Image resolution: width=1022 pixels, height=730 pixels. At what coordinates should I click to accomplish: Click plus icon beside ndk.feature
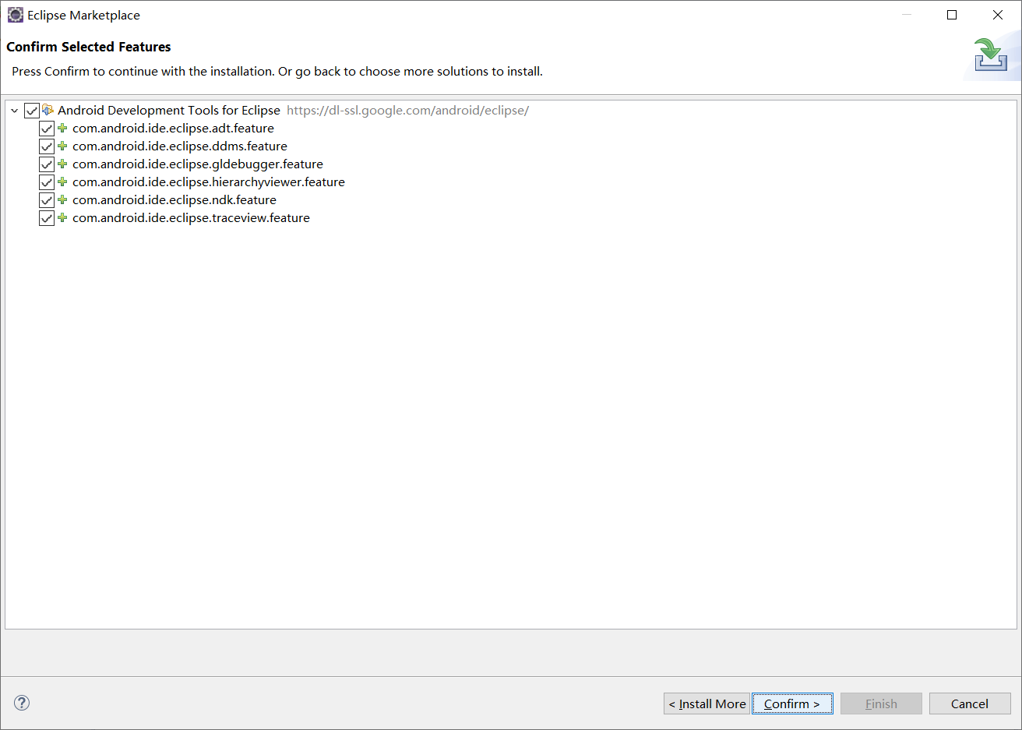click(x=62, y=199)
